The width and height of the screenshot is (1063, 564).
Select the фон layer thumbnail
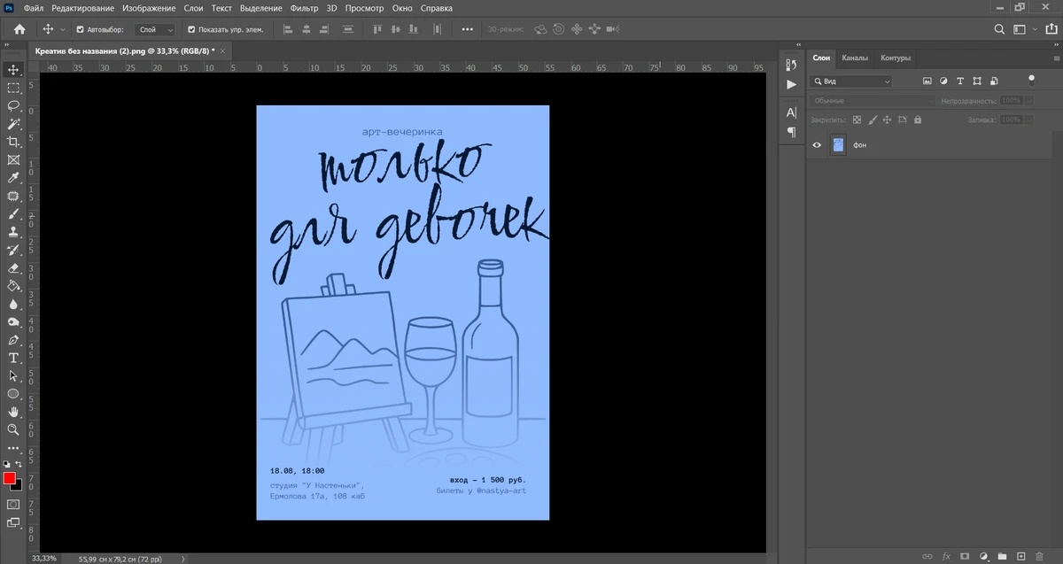tap(838, 145)
